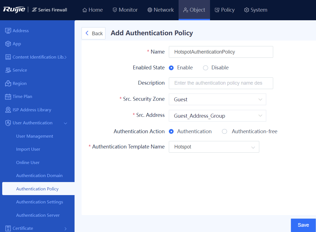This screenshot has height=232, width=316.
Task: Click the Address IP icon
Action: 8,31
